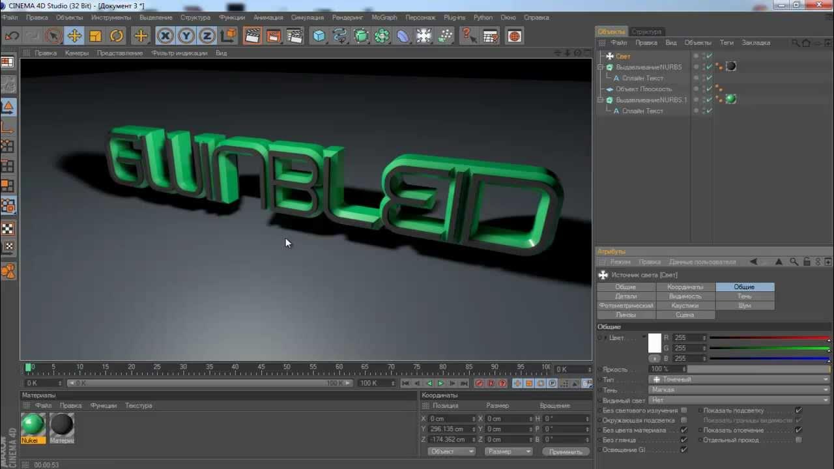Render the active view clapperboard
Screen dimensions: 834x469
[253, 36]
